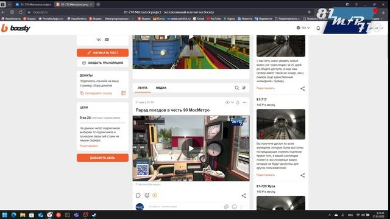Attach a file to the comment
Screen dimensions: 390x219
(226, 207)
